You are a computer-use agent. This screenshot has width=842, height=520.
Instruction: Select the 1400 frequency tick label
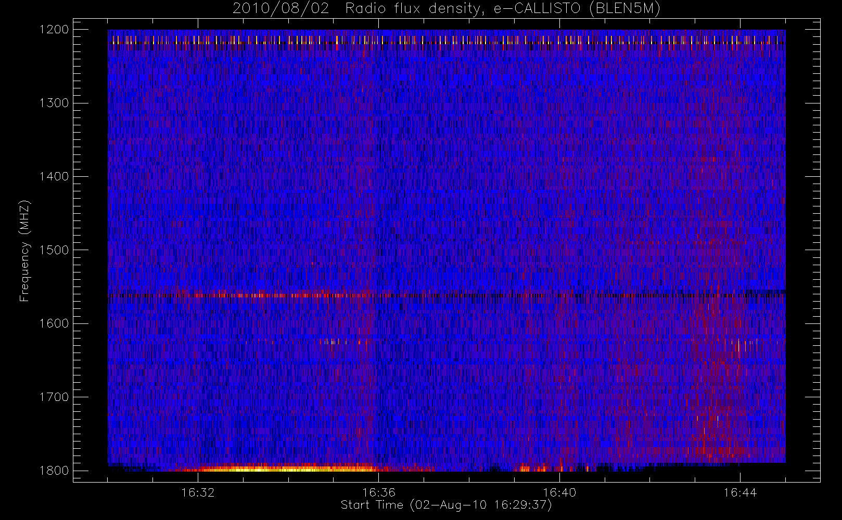[x=55, y=176]
